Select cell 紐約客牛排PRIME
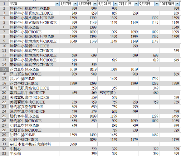This screenshot has height=156, width=181. click(x=34, y=116)
